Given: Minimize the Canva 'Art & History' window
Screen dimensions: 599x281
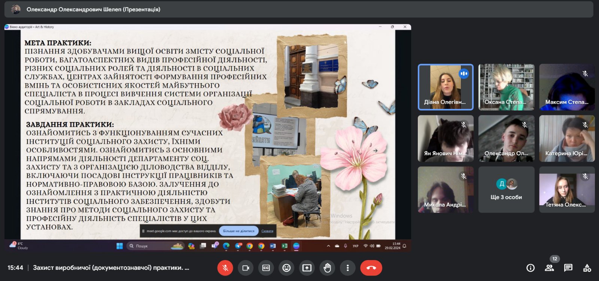Looking at the screenshot, I should [380, 27].
